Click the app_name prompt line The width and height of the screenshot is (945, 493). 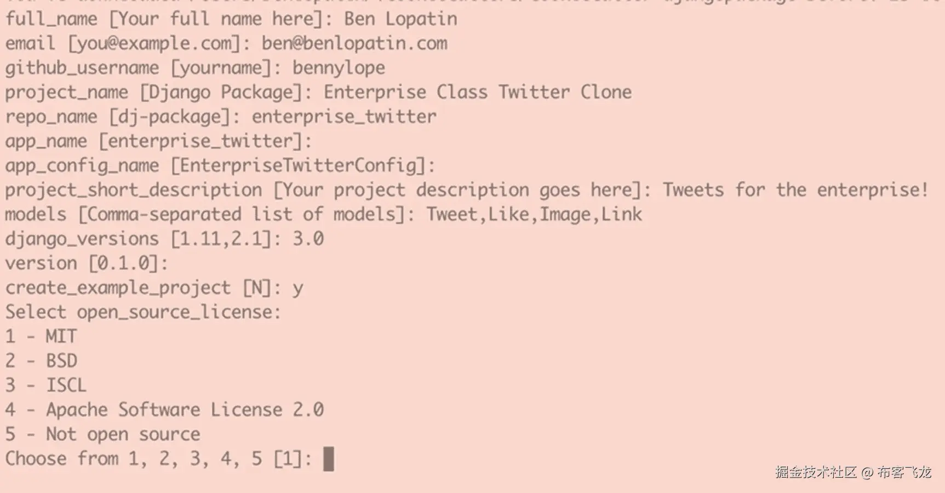coord(158,141)
